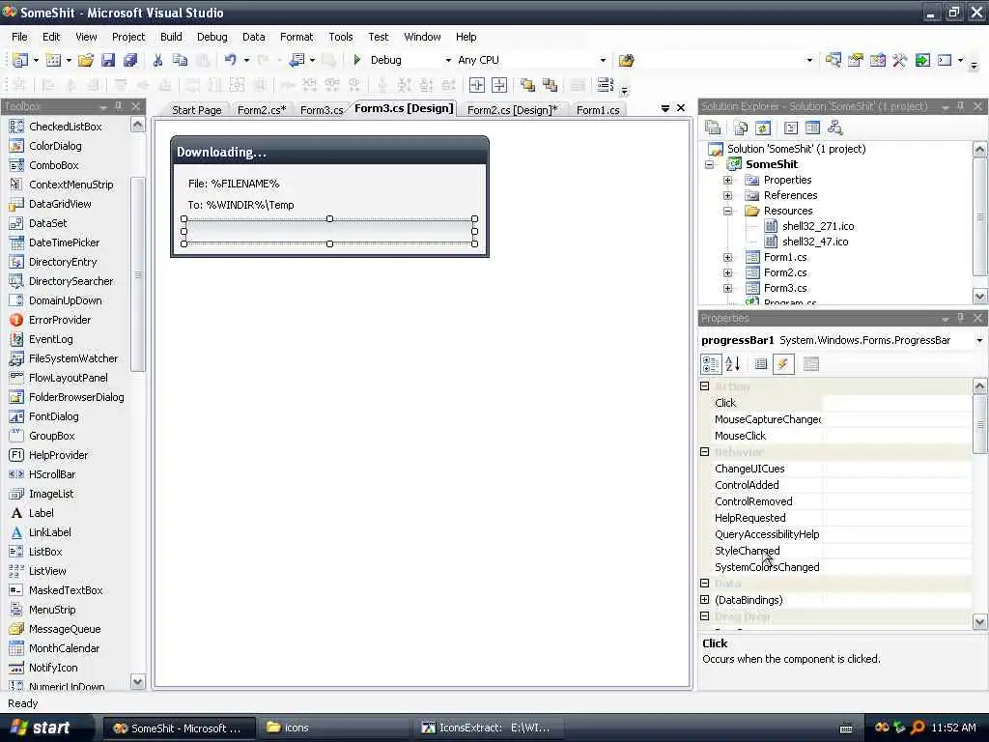Click Show All Files in Solution Explorer

tap(741, 128)
